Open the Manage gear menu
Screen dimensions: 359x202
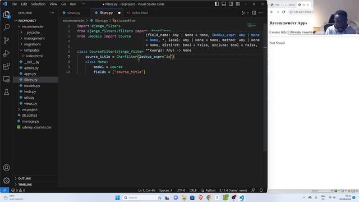click(x=6, y=181)
